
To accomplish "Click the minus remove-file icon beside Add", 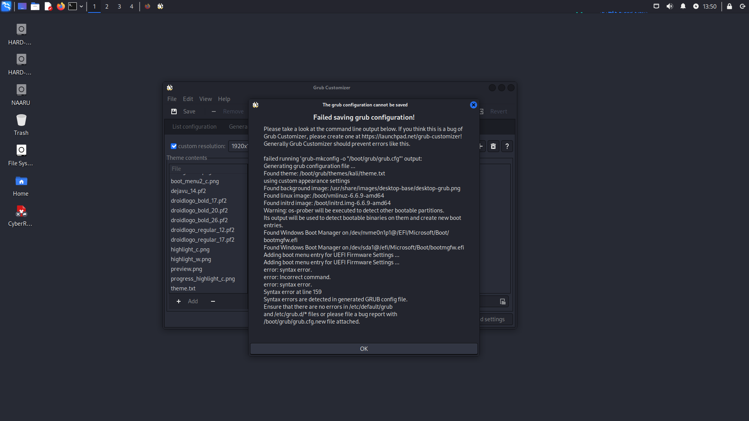I will pyautogui.click(x=213, y=301).
